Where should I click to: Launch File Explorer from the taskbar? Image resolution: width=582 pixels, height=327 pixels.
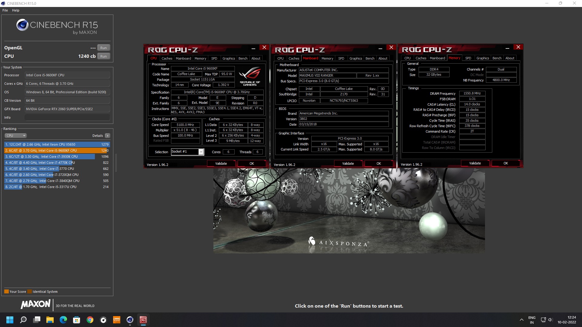(x=50, y=320)
